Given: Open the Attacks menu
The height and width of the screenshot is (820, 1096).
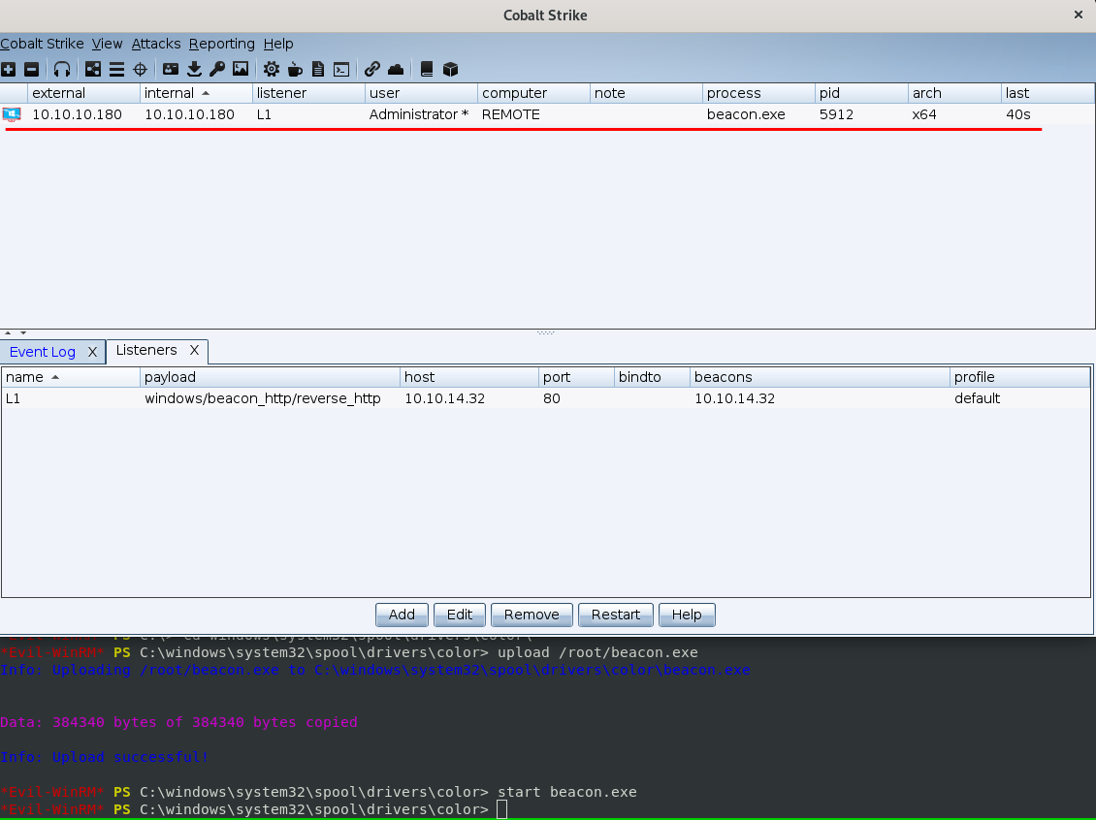Looking at the screenshot, I should click(x=156, y=44).
